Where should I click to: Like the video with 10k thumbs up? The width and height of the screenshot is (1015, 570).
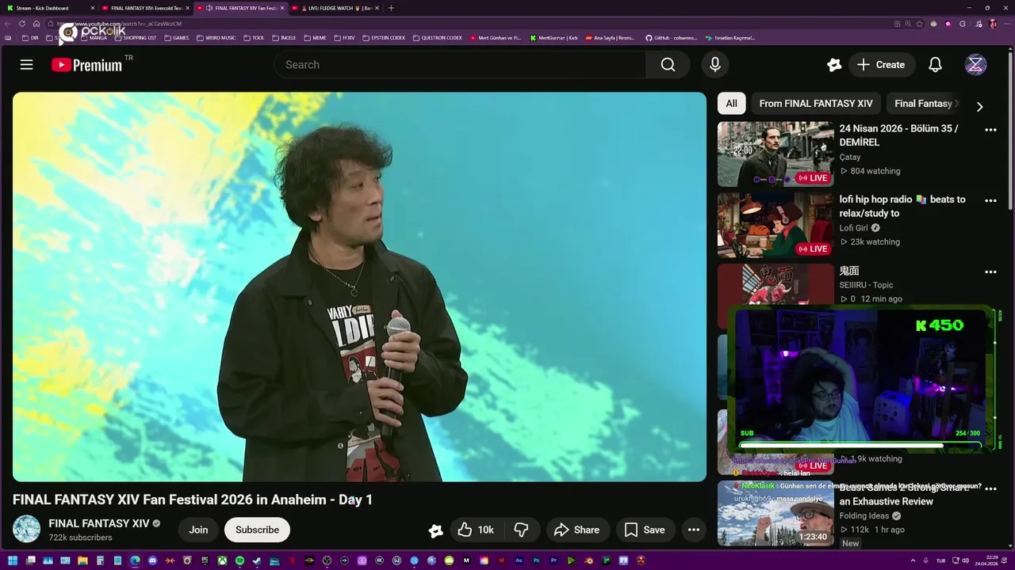coord(476,530)
